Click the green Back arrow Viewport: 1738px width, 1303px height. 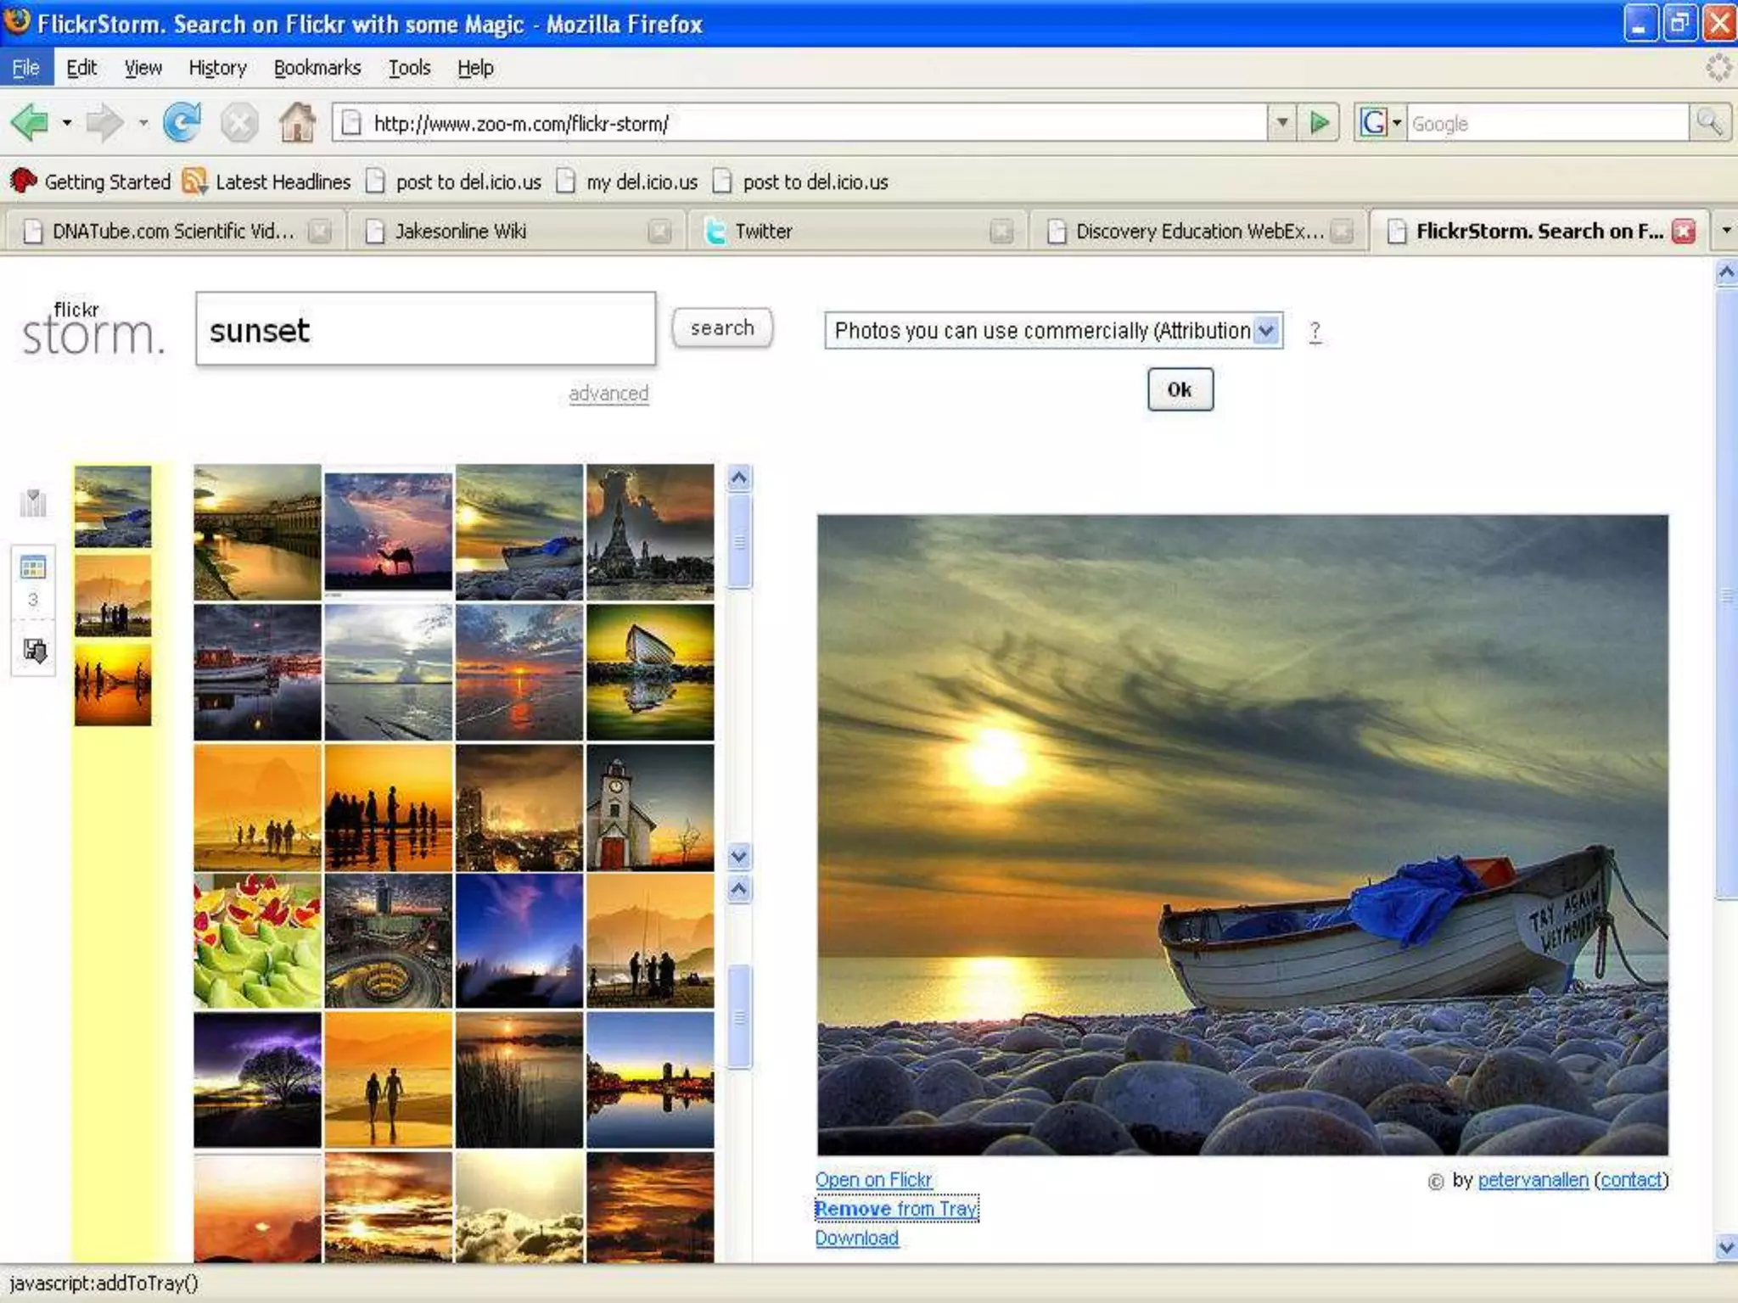click(30, 123)
